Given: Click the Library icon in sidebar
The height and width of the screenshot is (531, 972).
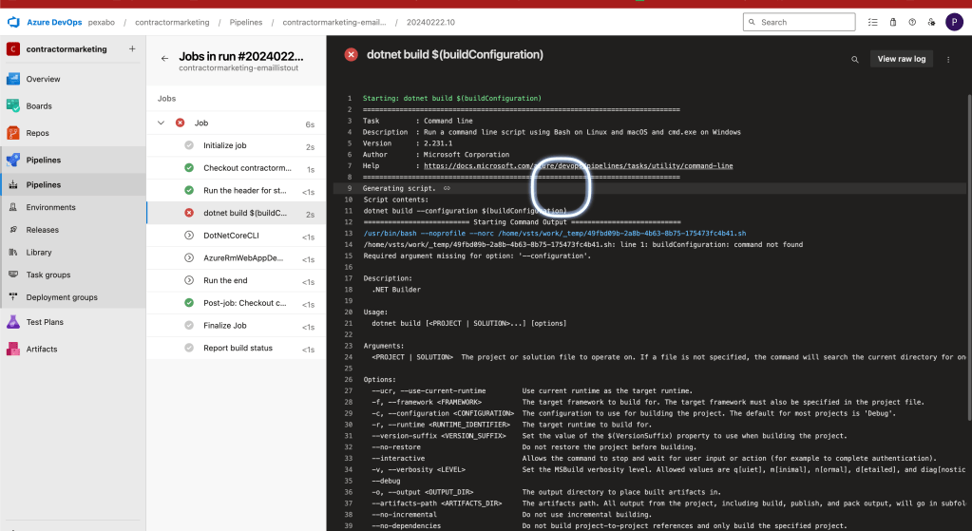Looking at the screenshot, I should 13,252.
